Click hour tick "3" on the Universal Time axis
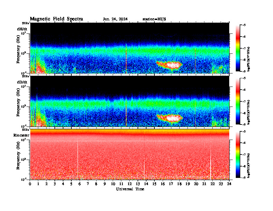 (x=55, y=184)
